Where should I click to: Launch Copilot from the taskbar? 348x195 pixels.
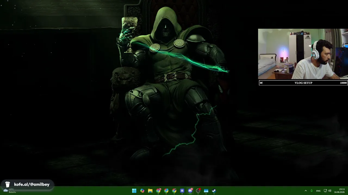tap(142, 191)
